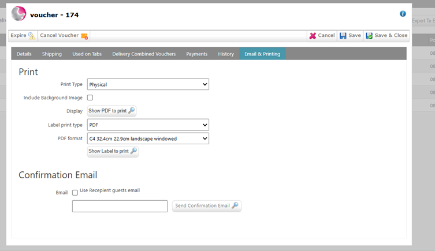Screen dimensions: 435x251
Task: Click Send Confirmation Email button
Action: pyautogui.click(x=207, y=206)
